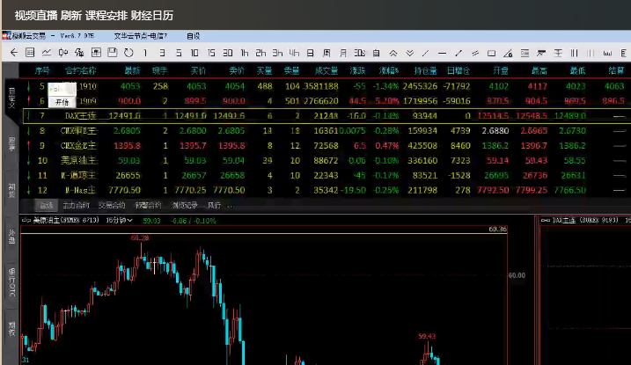Image resolution: width=631 pixels, height=365 pixels.
Task: Click the back arrow in the toolbar
Action: pos(14,53)
